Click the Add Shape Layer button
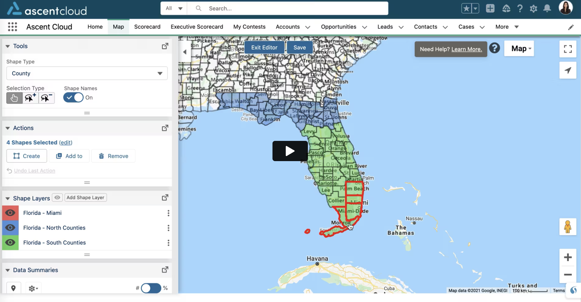The image size is (581, 302). coord(85,197)
